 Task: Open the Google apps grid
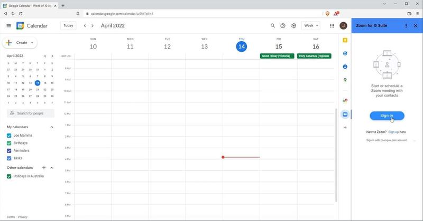coord(332,25)
